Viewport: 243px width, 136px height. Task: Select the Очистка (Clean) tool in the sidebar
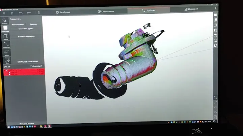(x=5, y=21)
